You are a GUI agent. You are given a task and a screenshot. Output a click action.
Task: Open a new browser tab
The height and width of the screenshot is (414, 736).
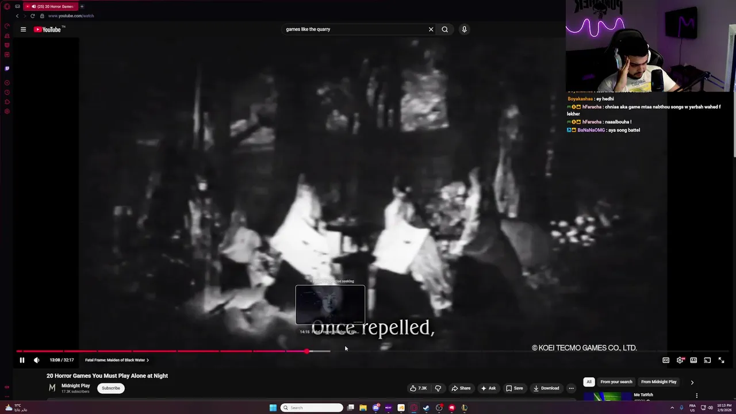[82, 6]
